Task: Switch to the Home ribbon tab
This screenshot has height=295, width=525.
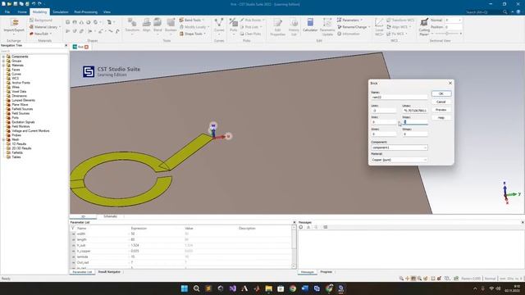Action: tap(22, 12)
